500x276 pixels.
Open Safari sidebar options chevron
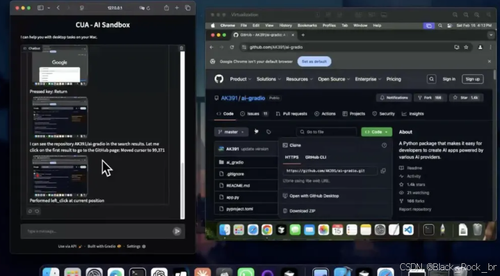pyautogui.click(x=49, y=8)
